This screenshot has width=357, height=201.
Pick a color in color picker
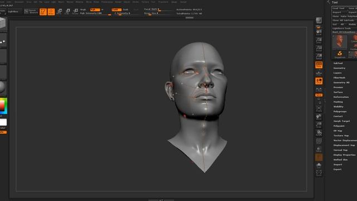pos(3,106)
